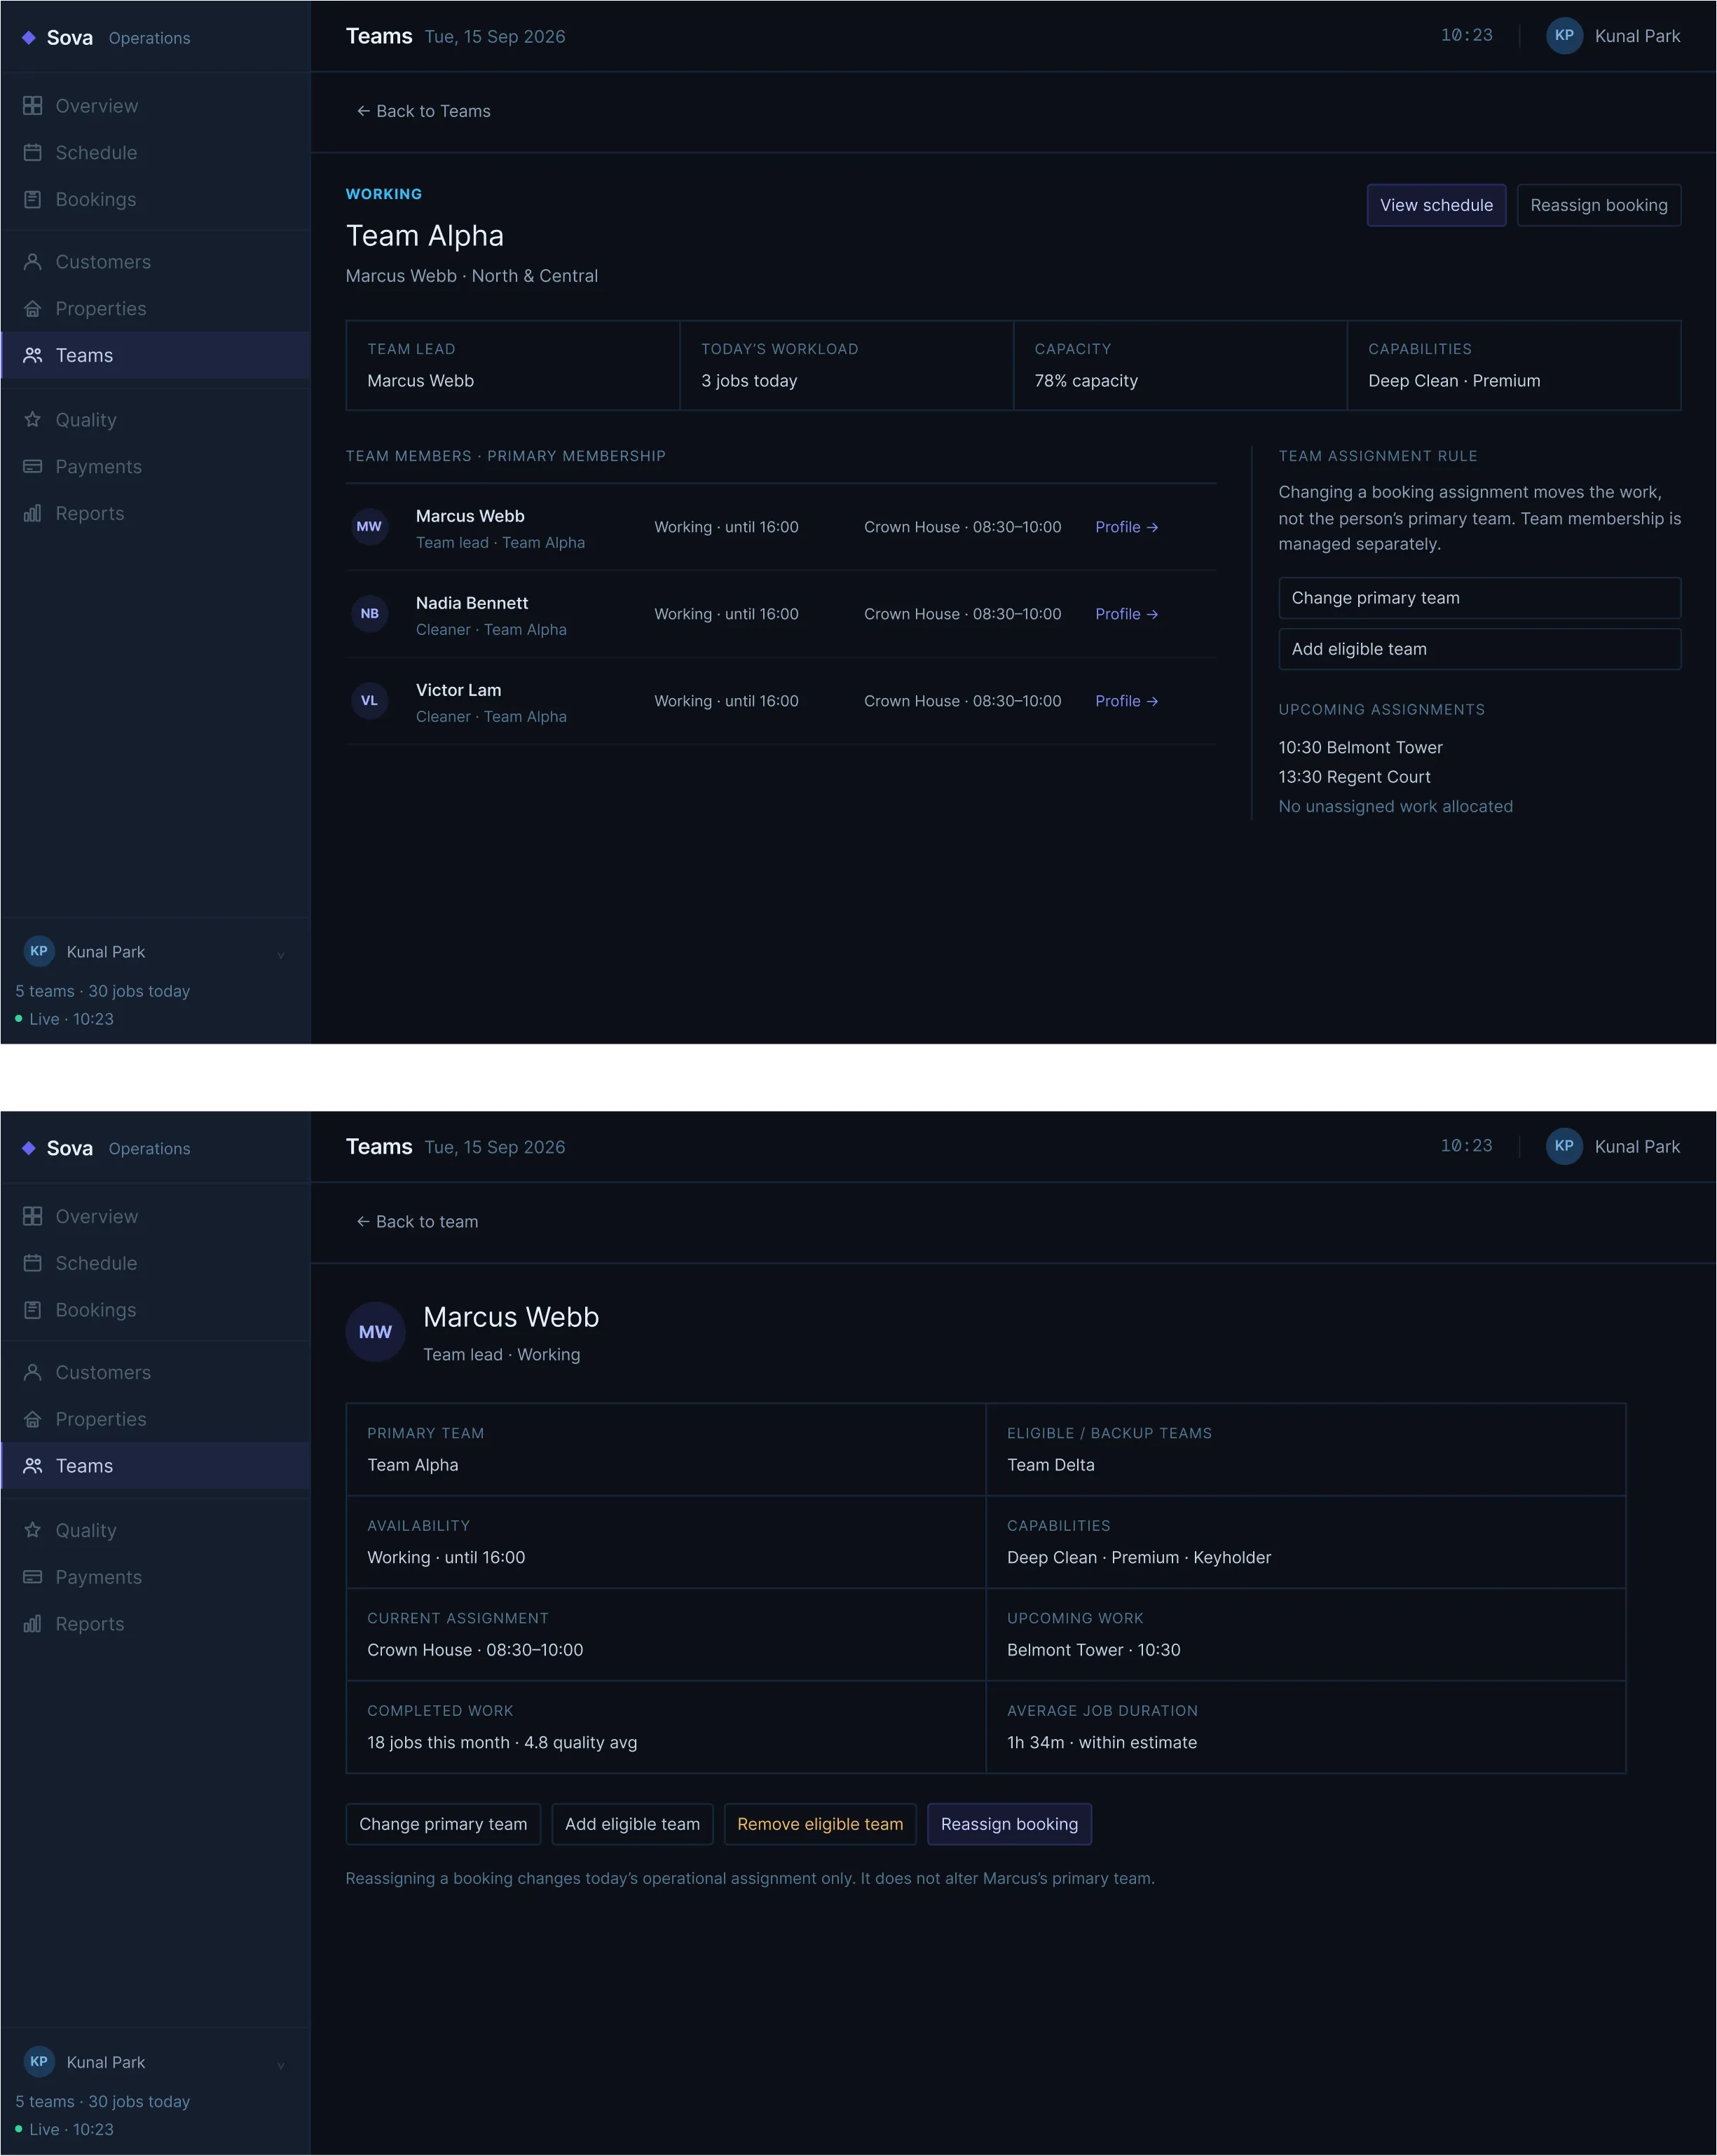Click the large MW avatar beside the Marcus Webb heading

point(375,1331)
